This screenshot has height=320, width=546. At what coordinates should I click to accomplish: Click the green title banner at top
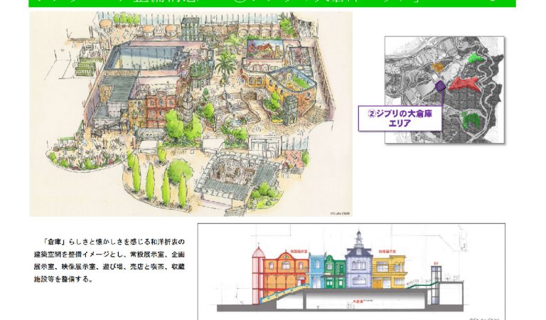(273, 4)
